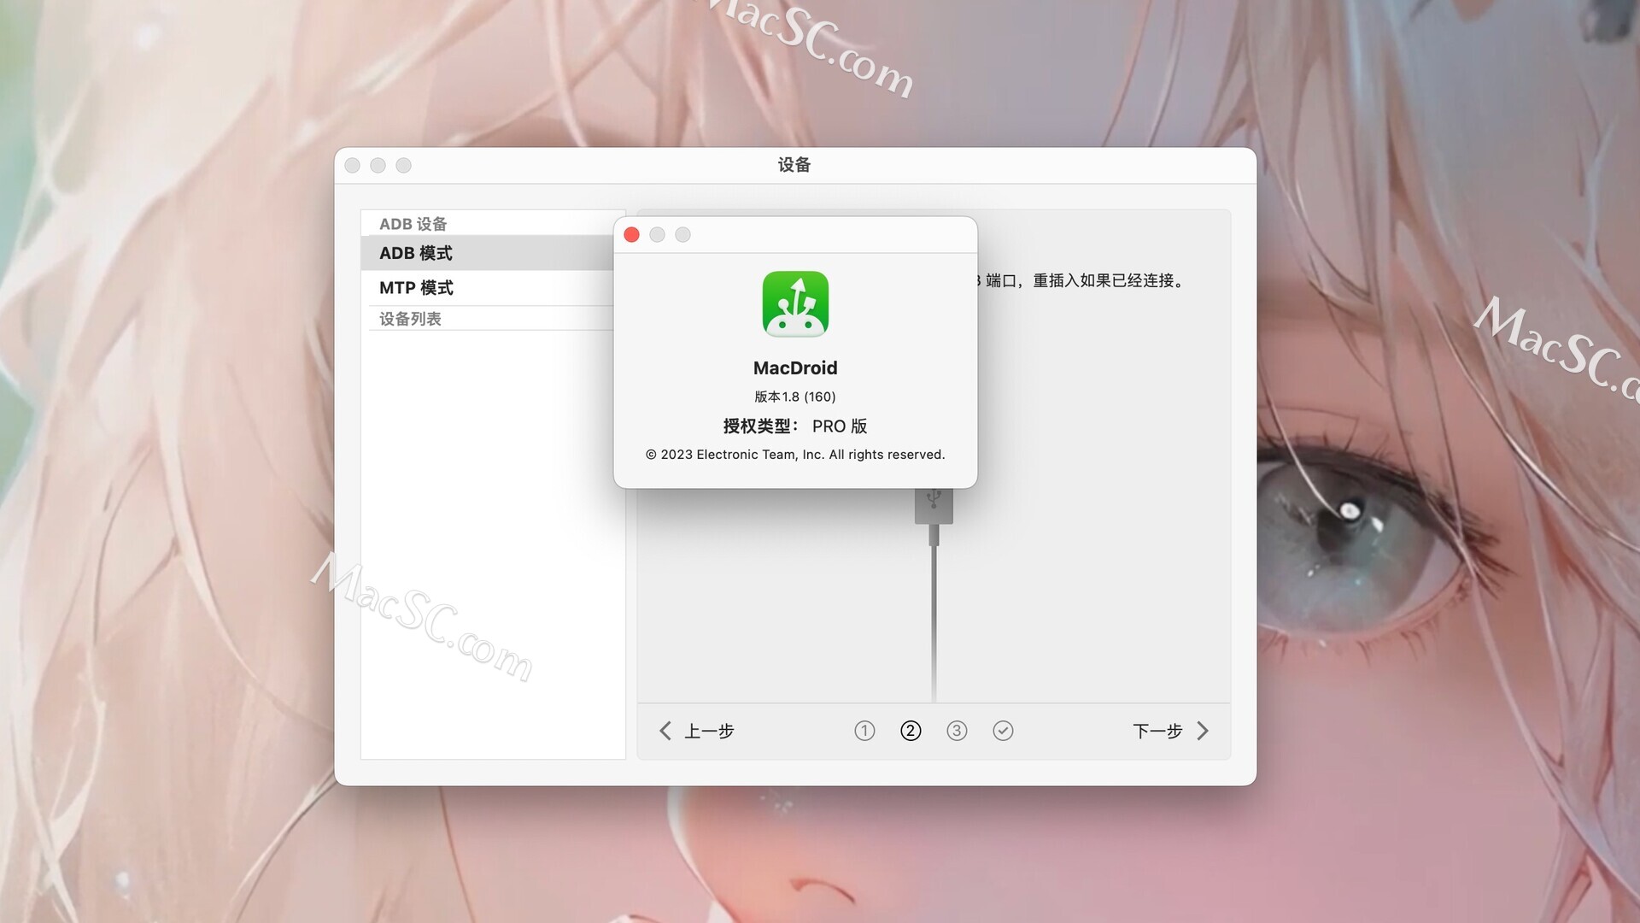Click the 设备列表 section header
This screenshot has width=1640, height=923.
(410, 319)
